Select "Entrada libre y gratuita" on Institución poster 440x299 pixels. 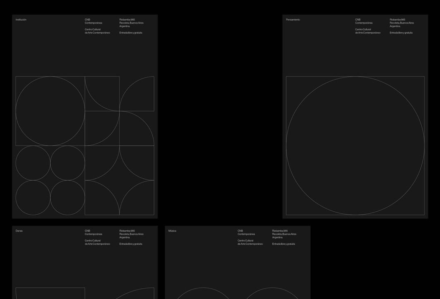pyautogui.click(x=131, y=33)
